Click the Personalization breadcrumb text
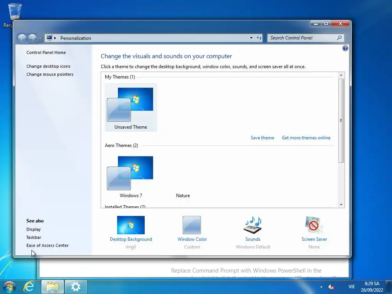392x294 pixels. tap(75, 38)
